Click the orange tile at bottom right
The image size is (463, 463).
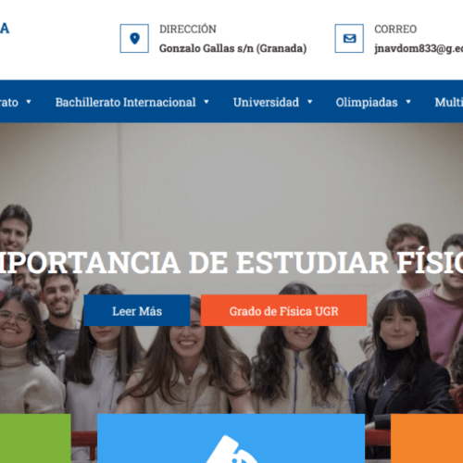pos(427,438)
